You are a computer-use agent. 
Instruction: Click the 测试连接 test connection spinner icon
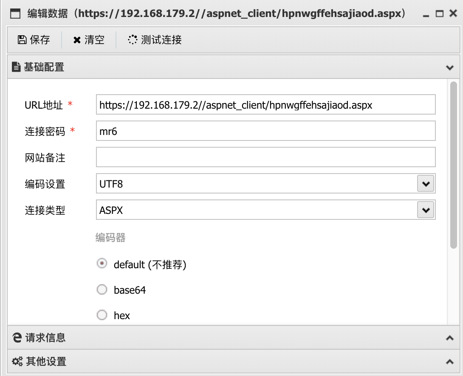[x=133, y=40]
